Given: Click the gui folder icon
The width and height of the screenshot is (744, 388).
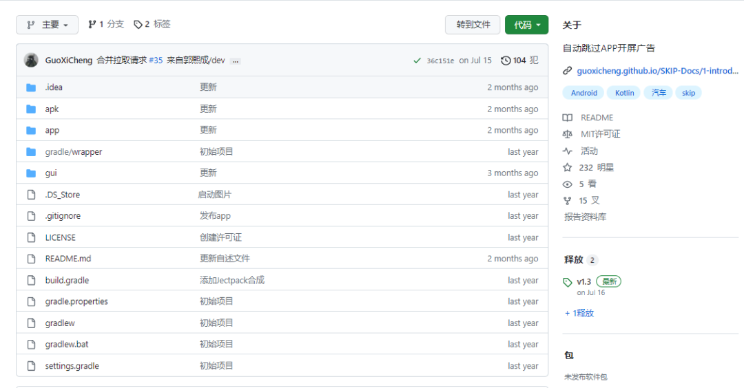Looking at the screenshot, I should coord(31,173).
